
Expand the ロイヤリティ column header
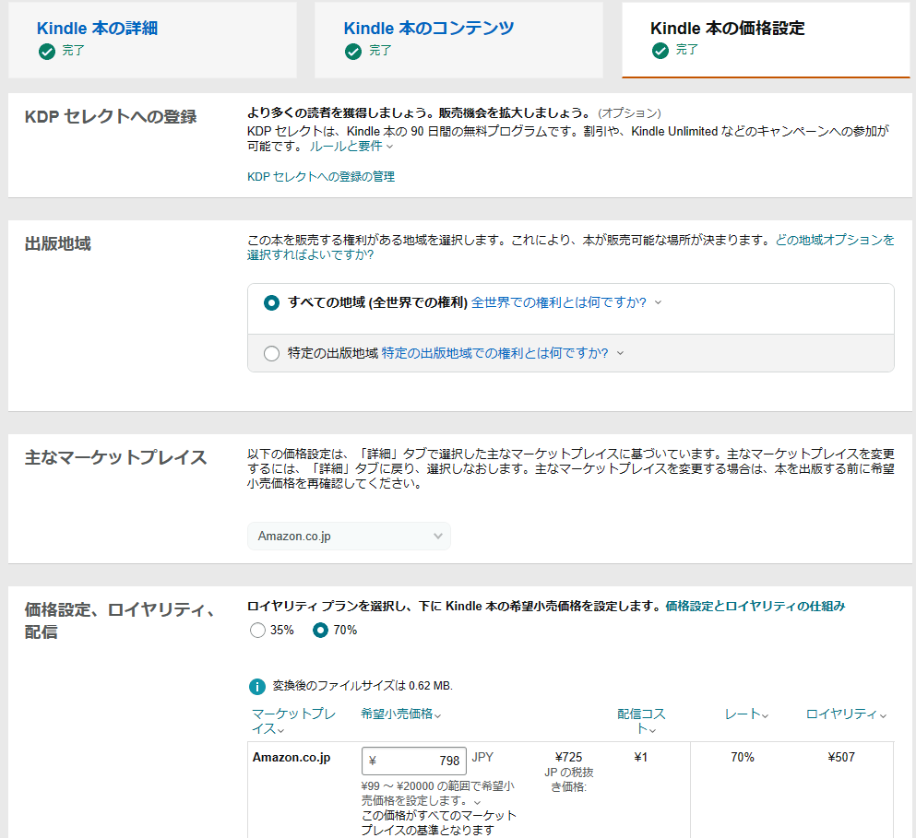846,714
